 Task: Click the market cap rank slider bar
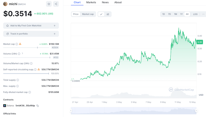point(26,48)
